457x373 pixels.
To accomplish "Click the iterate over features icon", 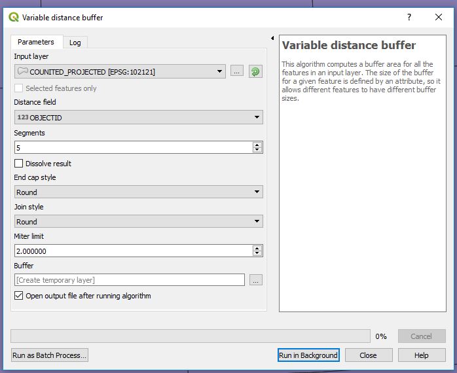I will [x=255, y=71].
